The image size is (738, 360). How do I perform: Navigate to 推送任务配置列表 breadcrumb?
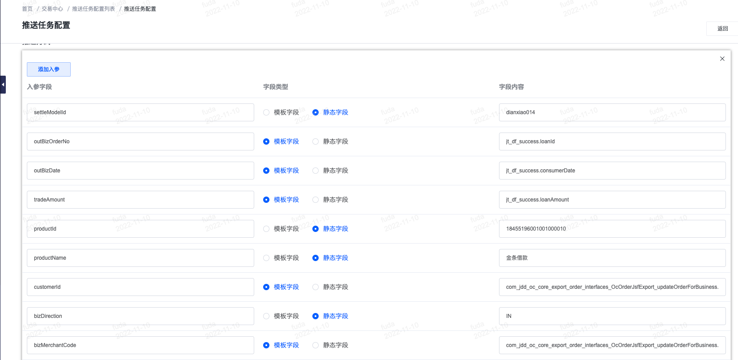[94, 9]
